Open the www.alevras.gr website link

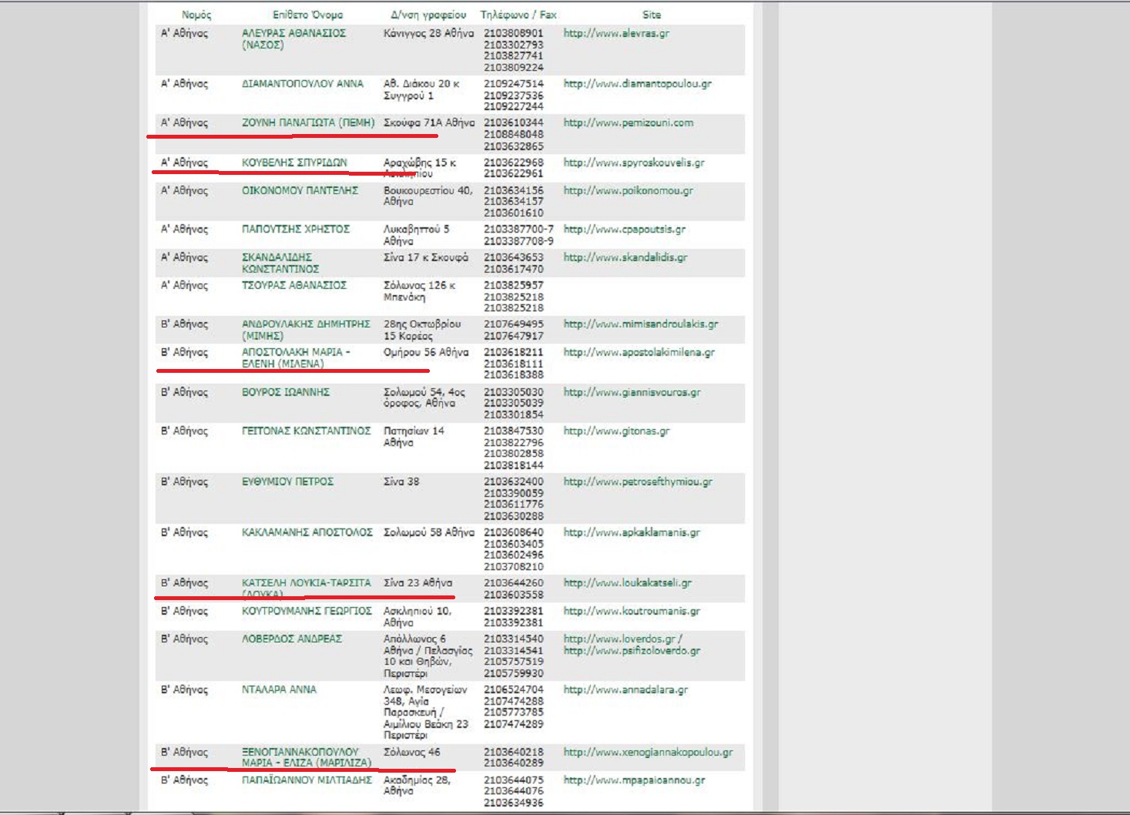[615, 34]
